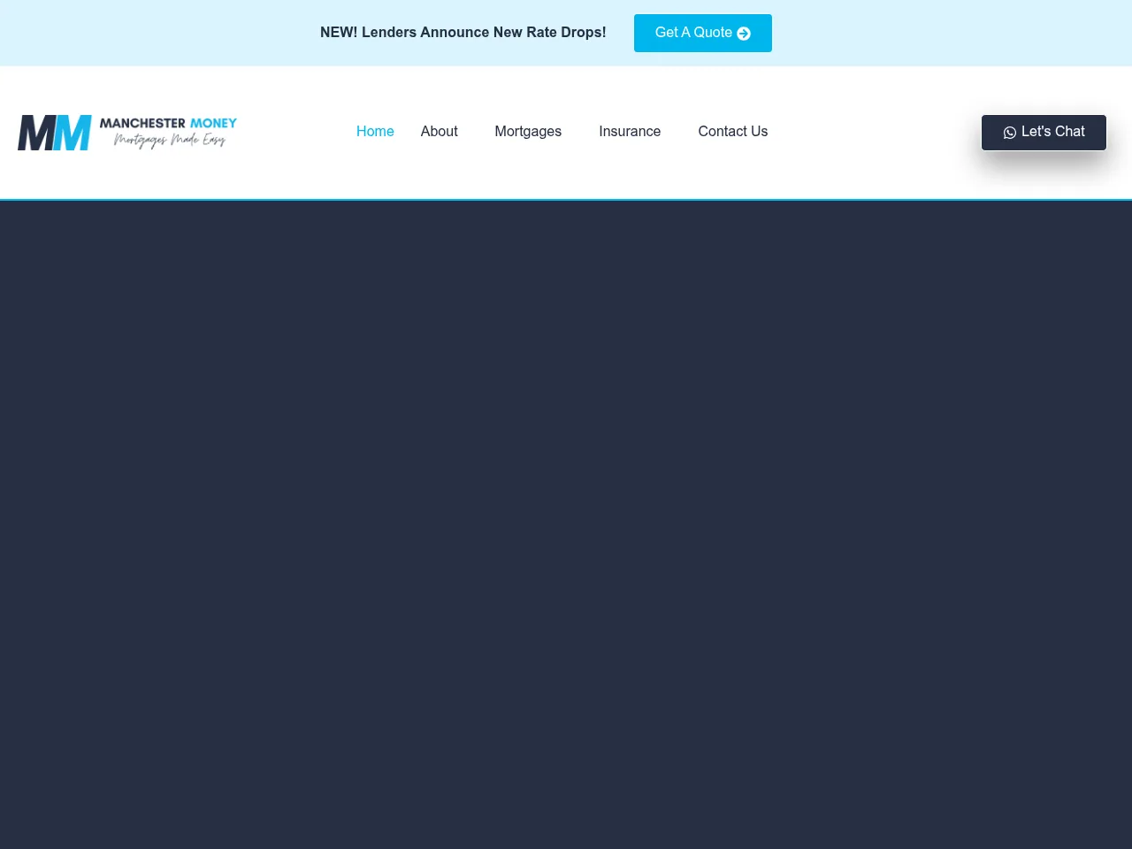The width and height of the screenshot is (1132, 849).
Task: Expand the Mortgages submenu
Action: pos(528,131)
